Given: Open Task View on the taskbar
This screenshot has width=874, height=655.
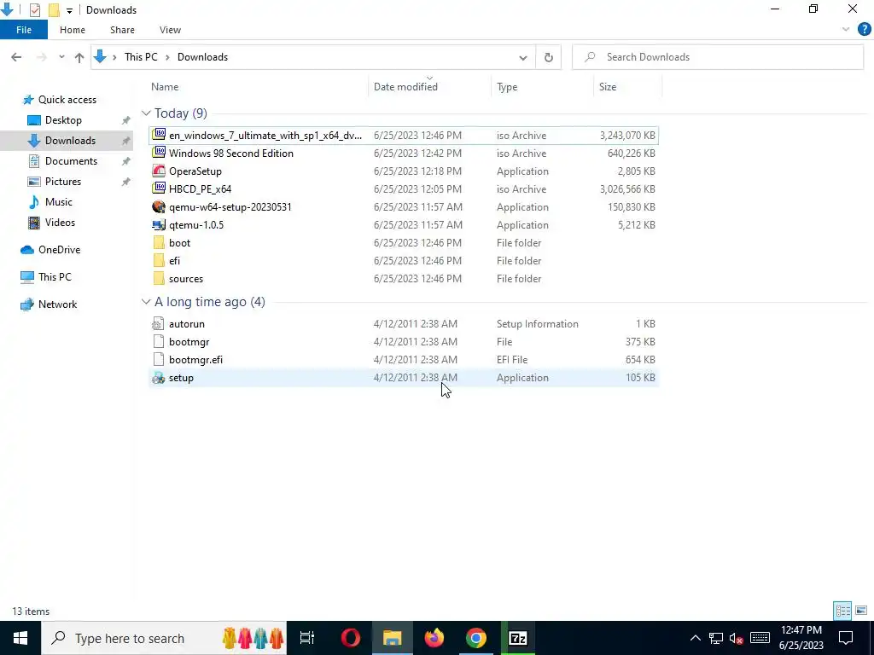Looking at the screenshot, I should pos(307,638).
